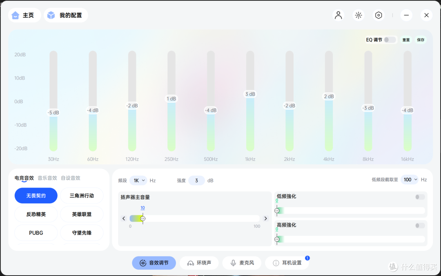Click the 低频強化 slider thumb
The image size is (441, 276).
(277, 211)
